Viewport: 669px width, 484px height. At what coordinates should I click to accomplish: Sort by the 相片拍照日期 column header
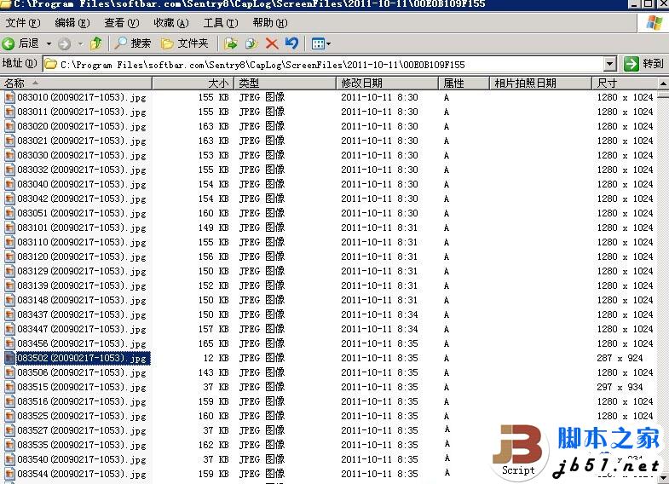click(540, 83)
